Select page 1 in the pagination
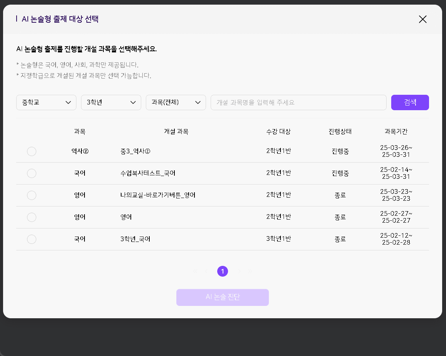The image size is (446, 356). tap(223, 272)
